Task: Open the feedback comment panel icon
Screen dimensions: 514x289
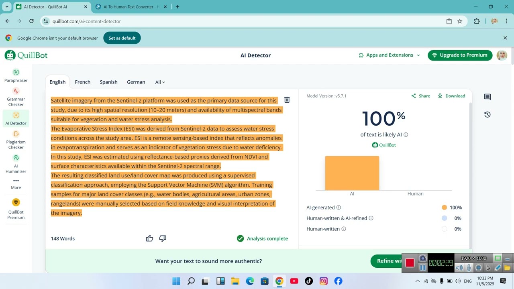Action: click(487, 97)
